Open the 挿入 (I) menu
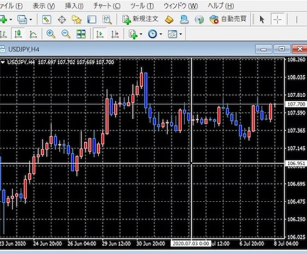Viewport: 307px width, 254px height. [x=74, y=6]
